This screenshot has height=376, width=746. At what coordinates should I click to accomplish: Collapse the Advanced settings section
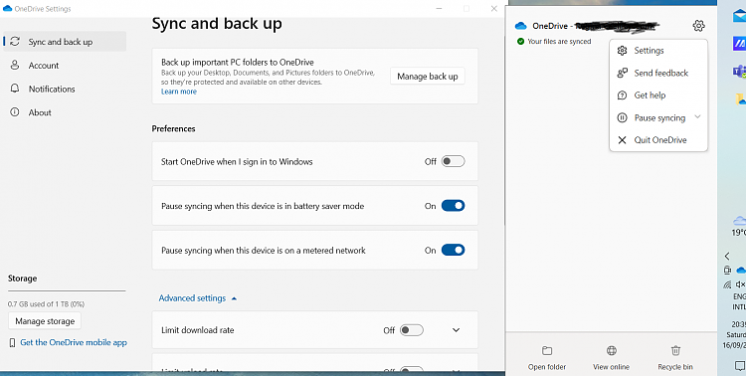click(198, 298)
